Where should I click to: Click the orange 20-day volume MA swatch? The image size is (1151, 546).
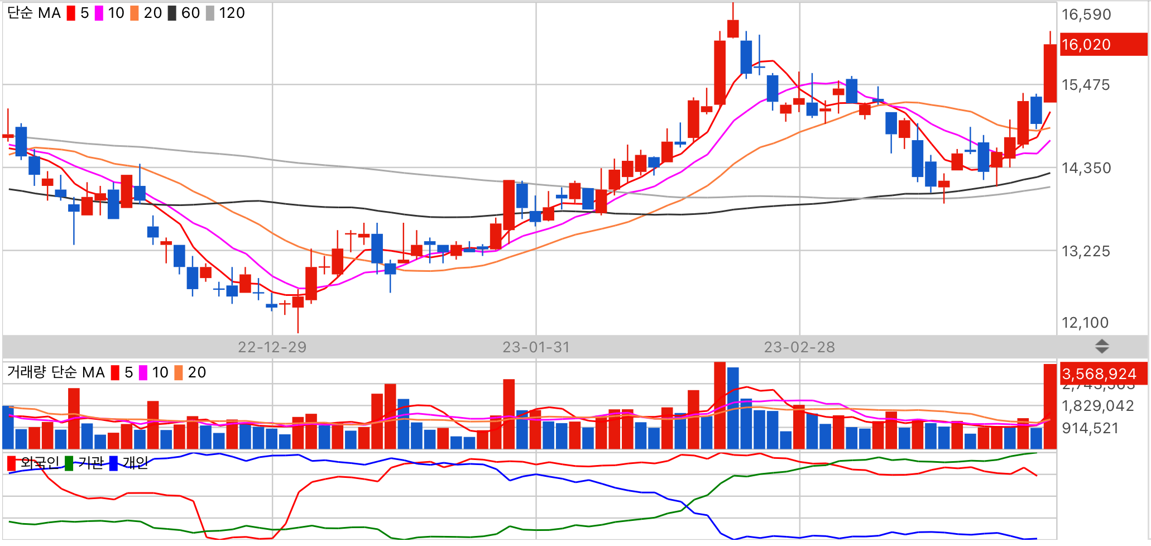click(x=179, y=372)
